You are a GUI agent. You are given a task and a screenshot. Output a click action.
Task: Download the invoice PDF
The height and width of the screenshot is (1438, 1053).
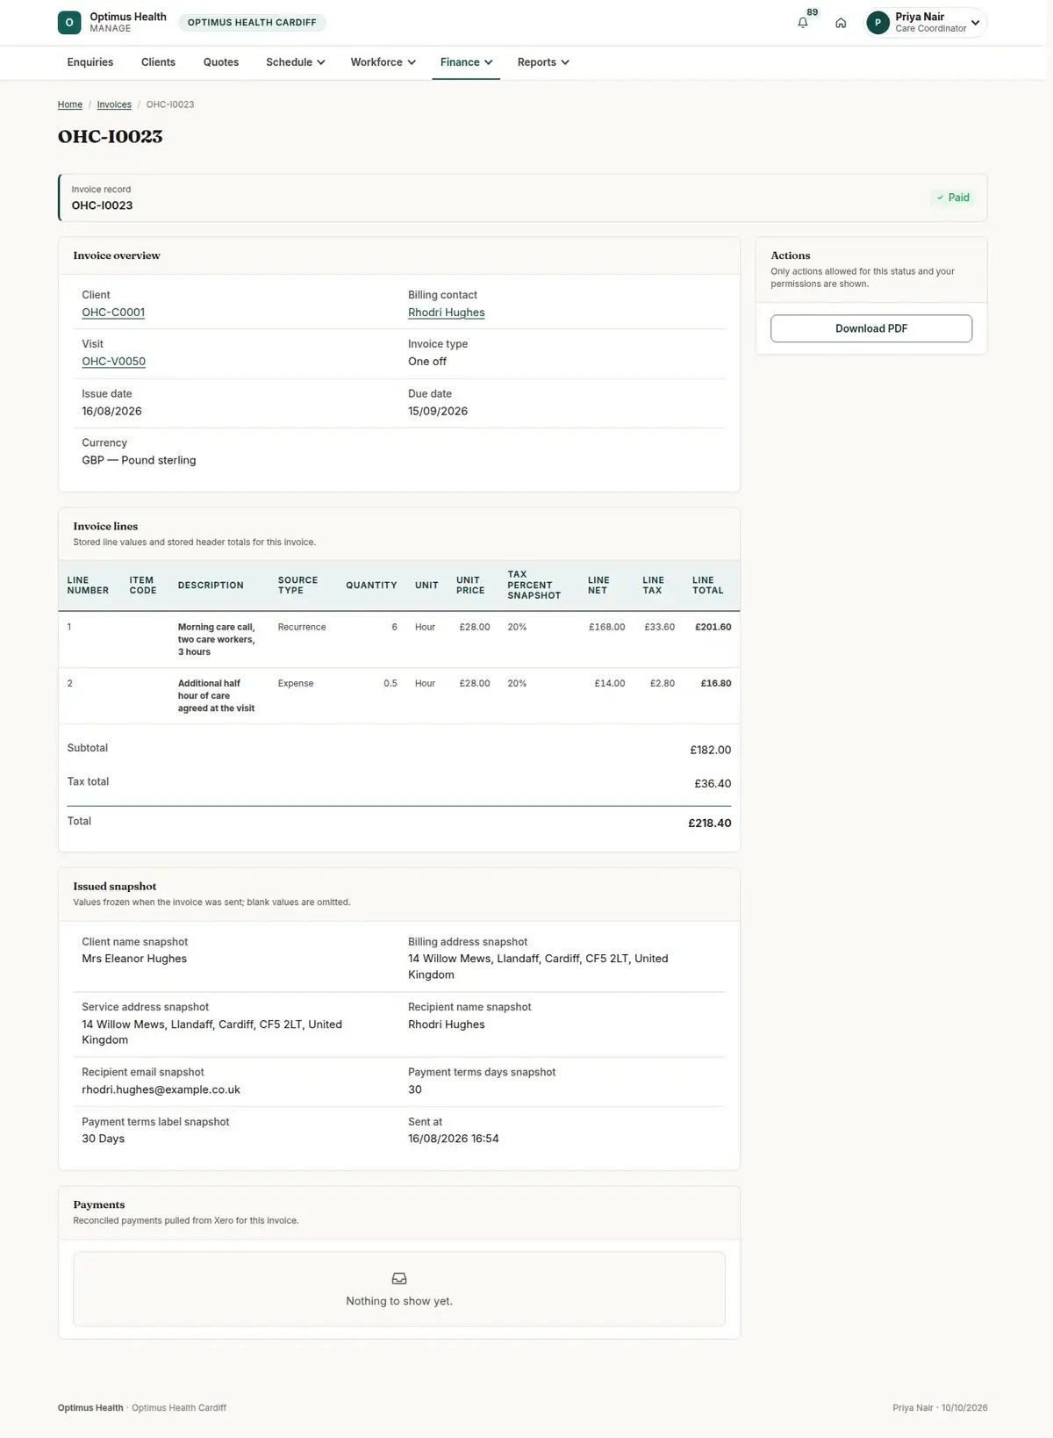[x=871, y=328]
